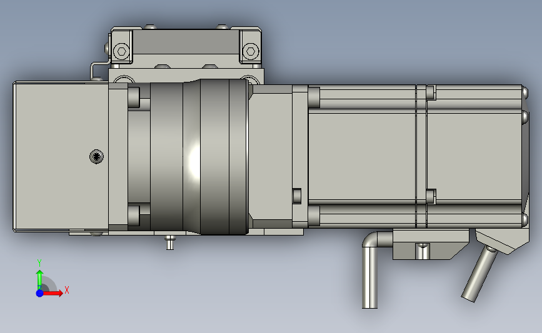542x333 pixels.
Task: Select the small pin below the gearbox
Action: (169, 242)
